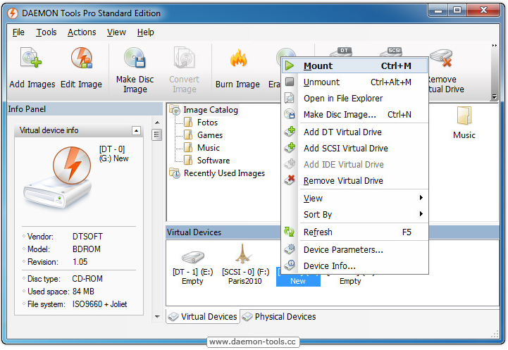Expand the View submenu arrow
508x350 pixels.
coord(421,197)
